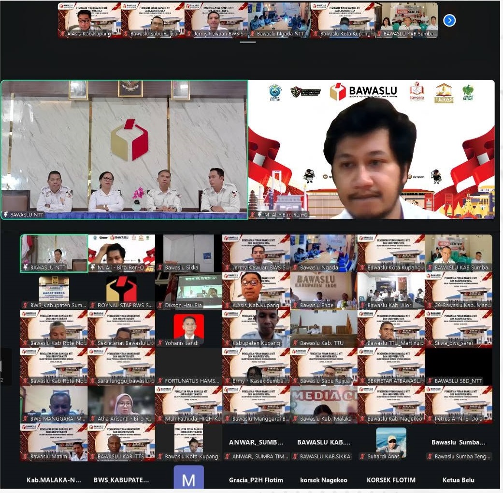Select the large BAWASLU NTT speaker video

point(124,150)
